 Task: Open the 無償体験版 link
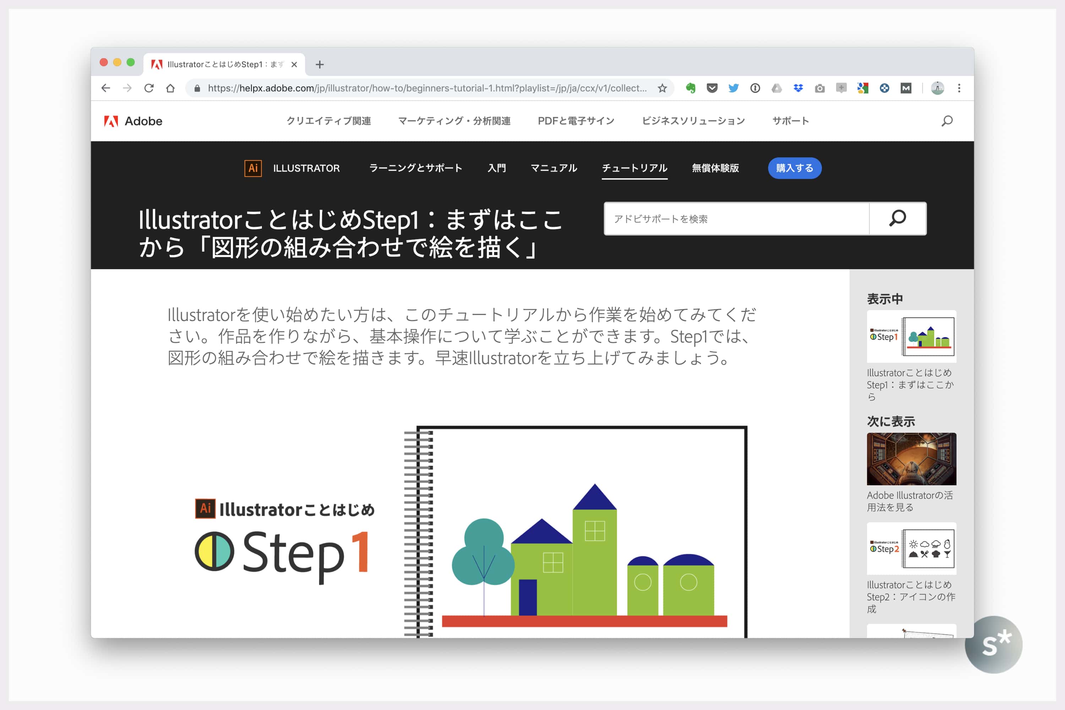pos(715,168)
